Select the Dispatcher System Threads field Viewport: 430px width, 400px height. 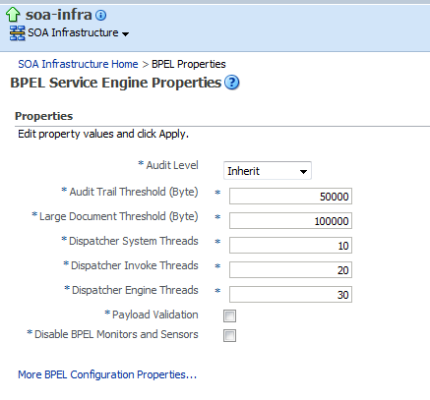[290, 245]
